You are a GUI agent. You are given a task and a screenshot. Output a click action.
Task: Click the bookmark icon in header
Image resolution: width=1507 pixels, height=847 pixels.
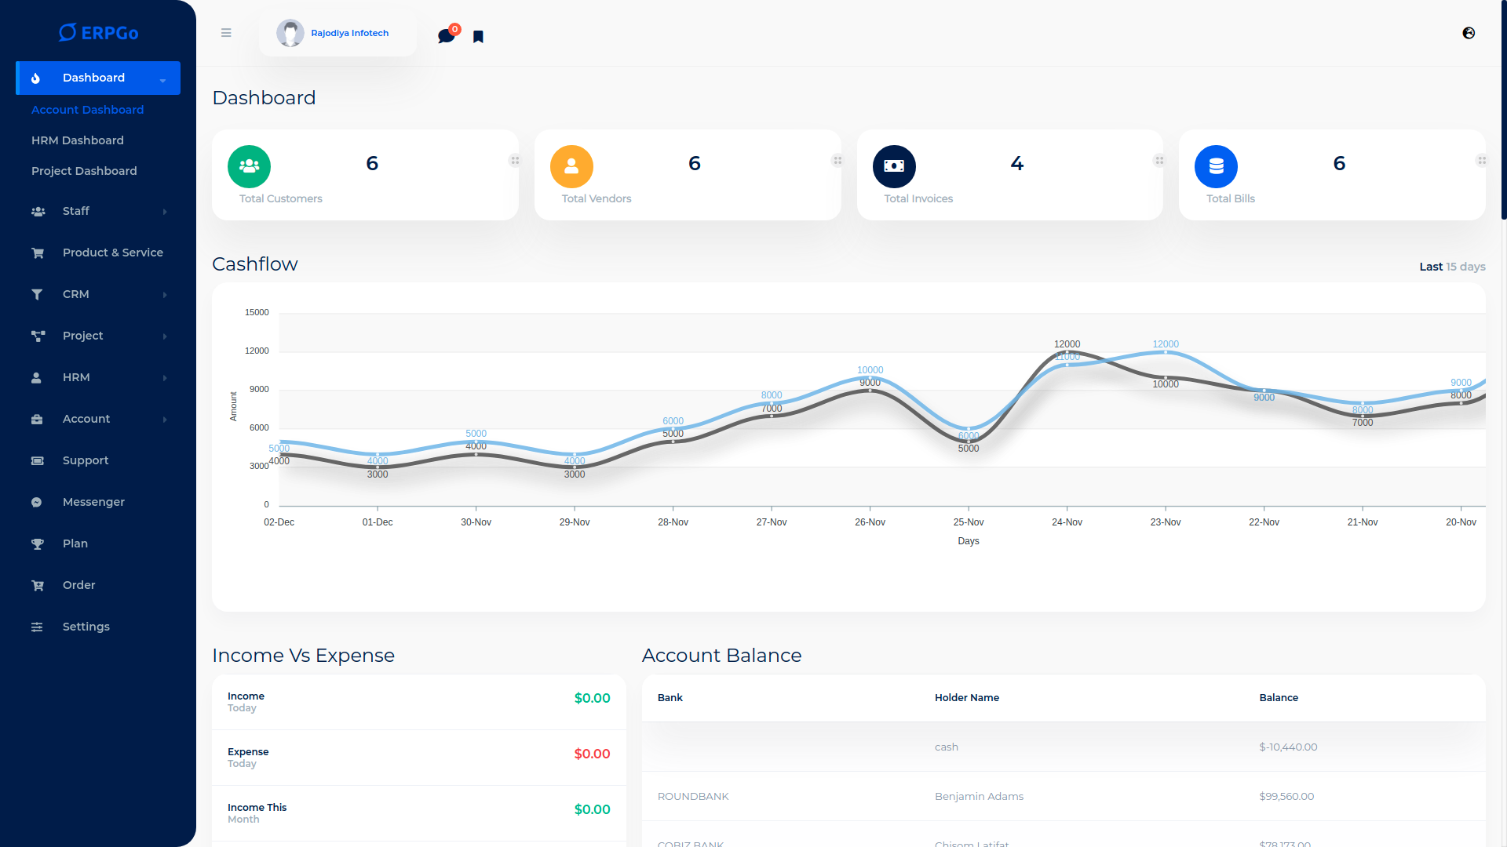point(478,37)
